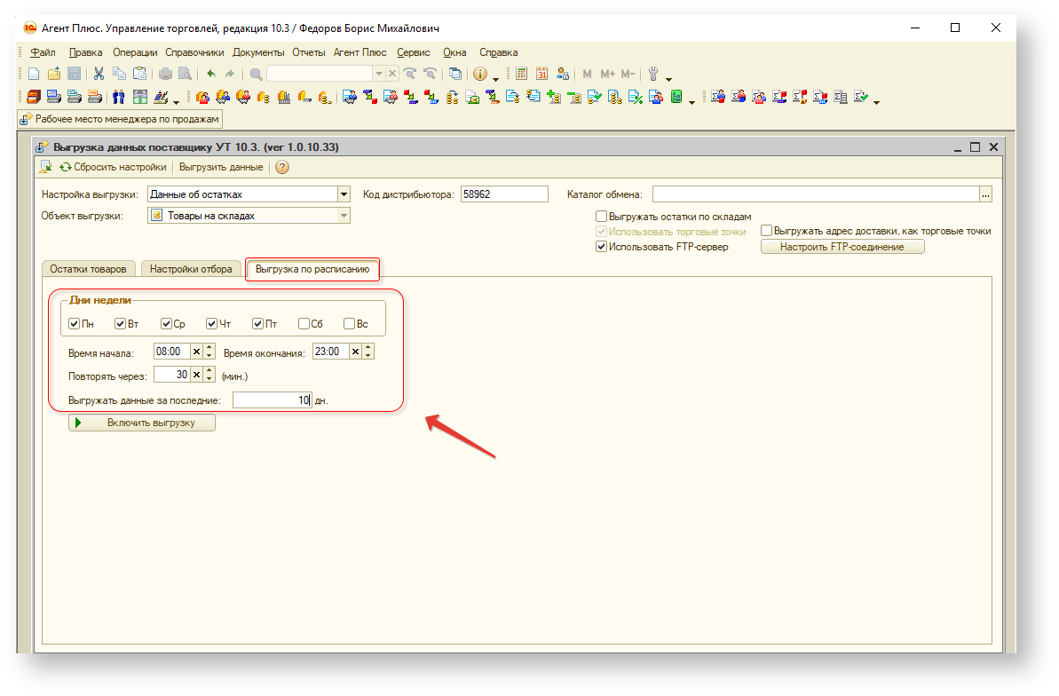Click the wrench Service tools icon

pyautogui.click(x=653, y=74)
